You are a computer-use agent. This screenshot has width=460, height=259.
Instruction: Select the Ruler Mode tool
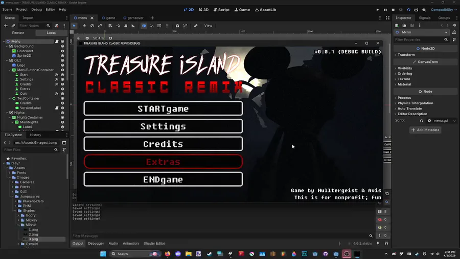pyautogui.click(x=133, y=26)
